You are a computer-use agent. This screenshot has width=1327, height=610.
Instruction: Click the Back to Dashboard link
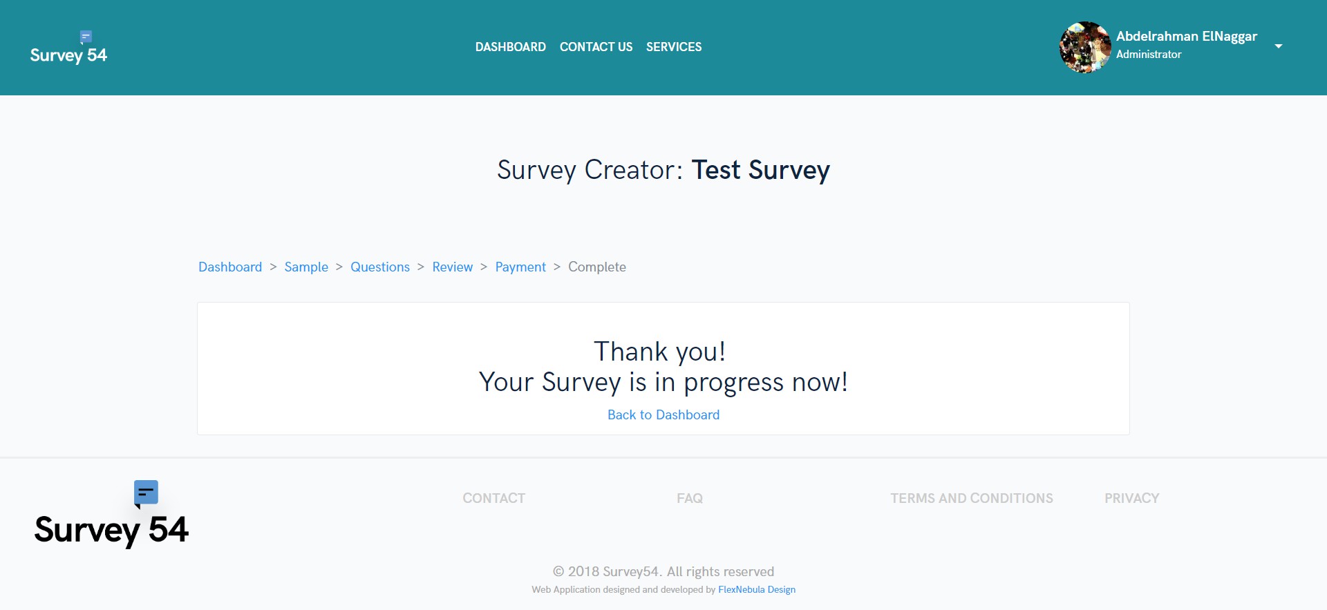pyautogui.click(x=663, y=414)
